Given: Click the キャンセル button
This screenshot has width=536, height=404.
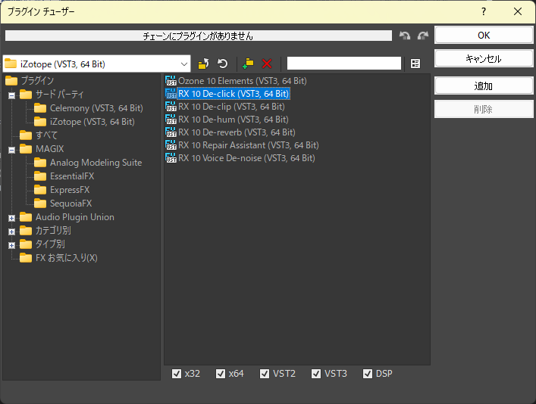Looking at the screenshot, I should (x=484, y=59).
